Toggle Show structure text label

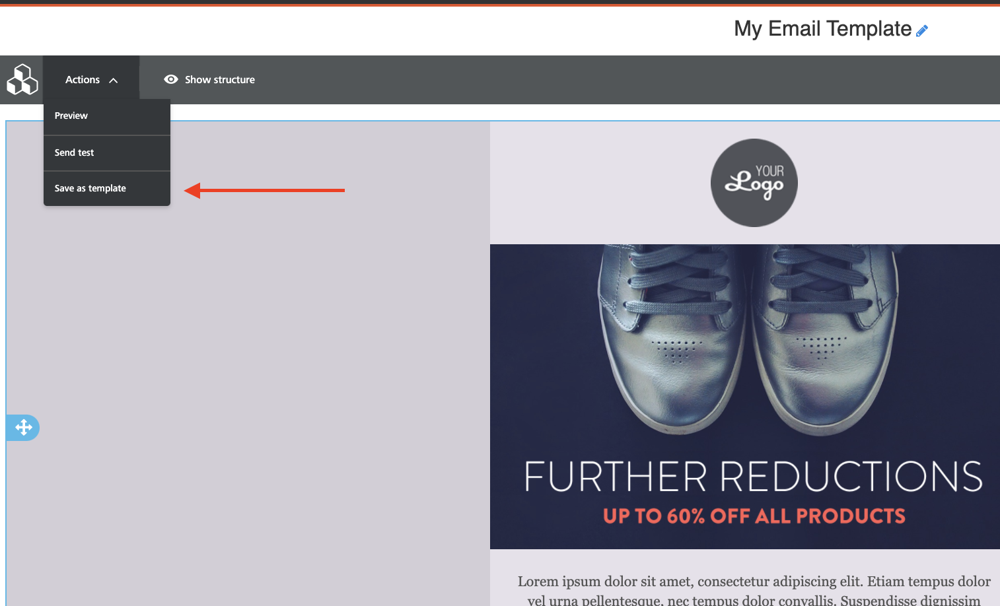(219, 80)
